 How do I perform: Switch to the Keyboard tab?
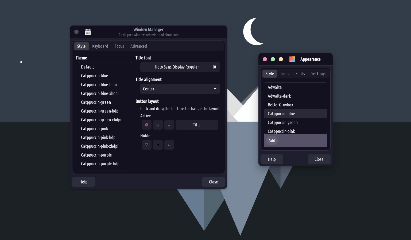[x=100, y=46]
